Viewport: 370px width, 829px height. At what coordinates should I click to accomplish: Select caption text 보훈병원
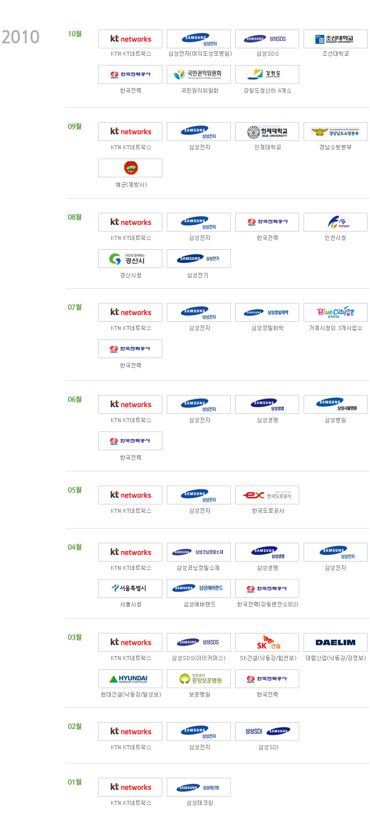(x=200, y=695)
